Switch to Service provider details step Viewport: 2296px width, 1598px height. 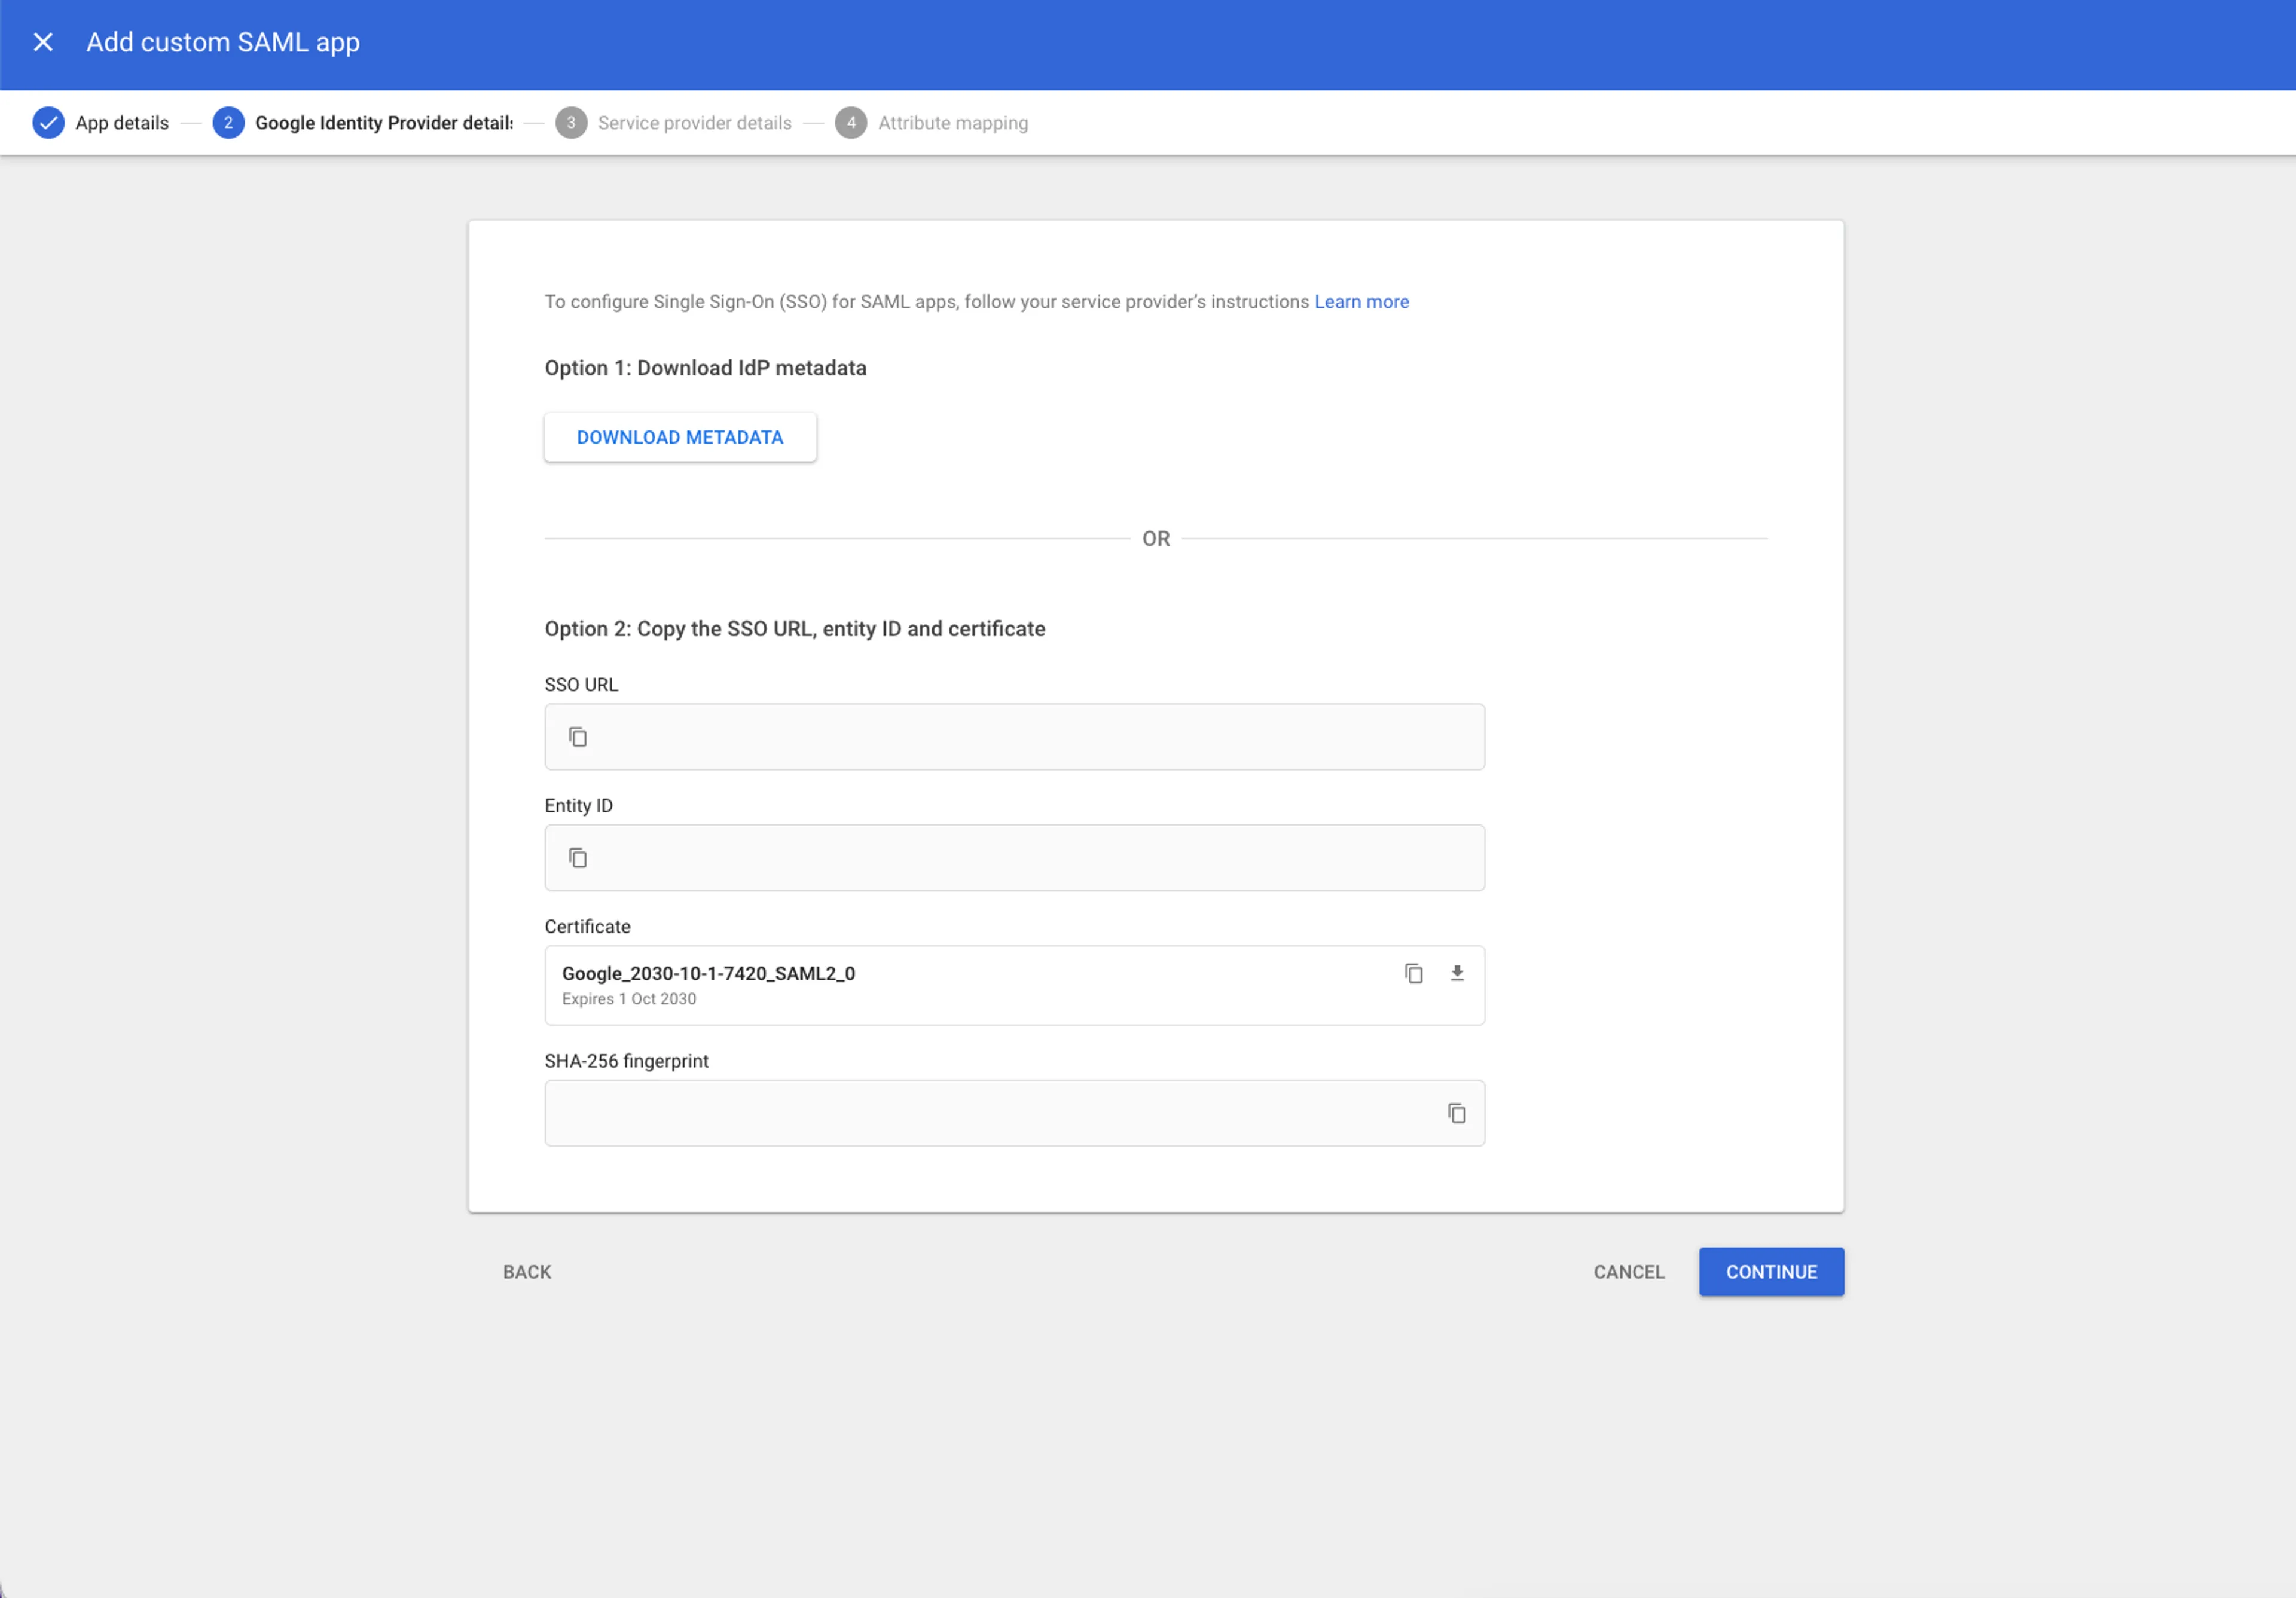point(694,122)
